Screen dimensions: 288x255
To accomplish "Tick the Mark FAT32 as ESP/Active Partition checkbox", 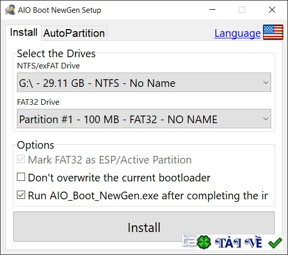I will pyautogui.click(x=21, y=159).
